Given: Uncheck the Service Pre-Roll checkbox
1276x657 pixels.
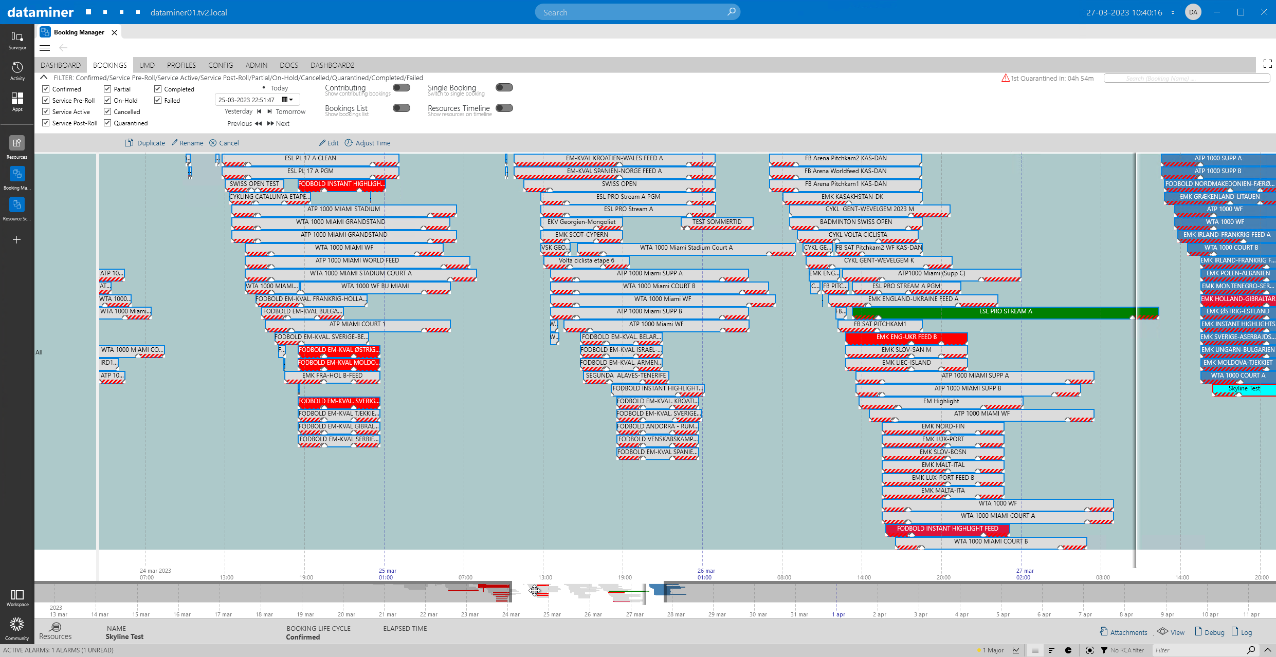Looking at the screenshot, I should [x=46, y=100].
